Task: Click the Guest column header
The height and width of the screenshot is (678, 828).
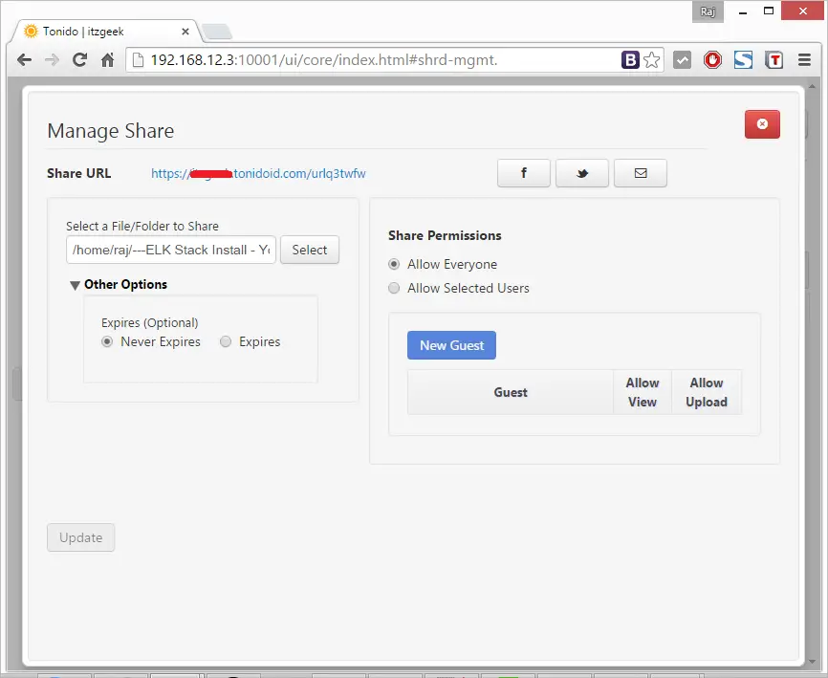Action: (x=511, y=392)
